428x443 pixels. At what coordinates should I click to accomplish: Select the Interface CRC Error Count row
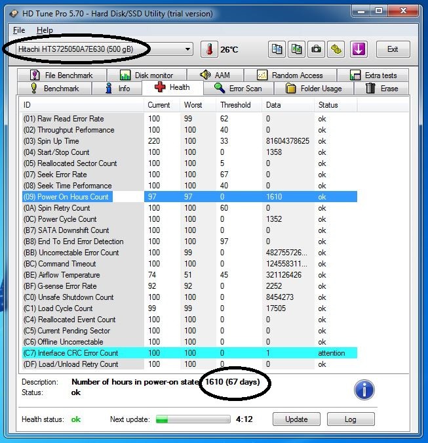[189, 353]
